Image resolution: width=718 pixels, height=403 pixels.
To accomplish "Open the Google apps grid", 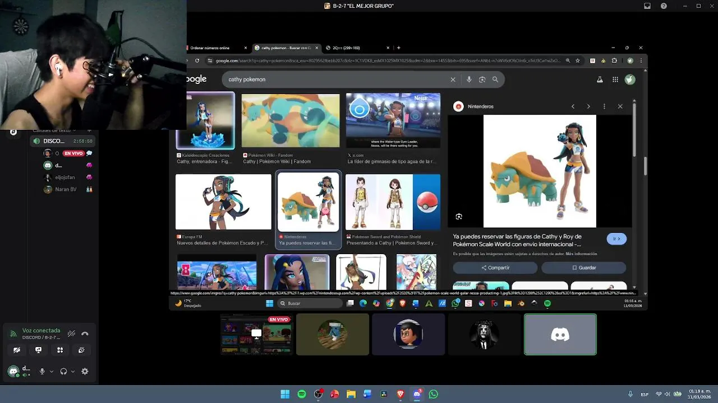I will [x=615, y=79].
